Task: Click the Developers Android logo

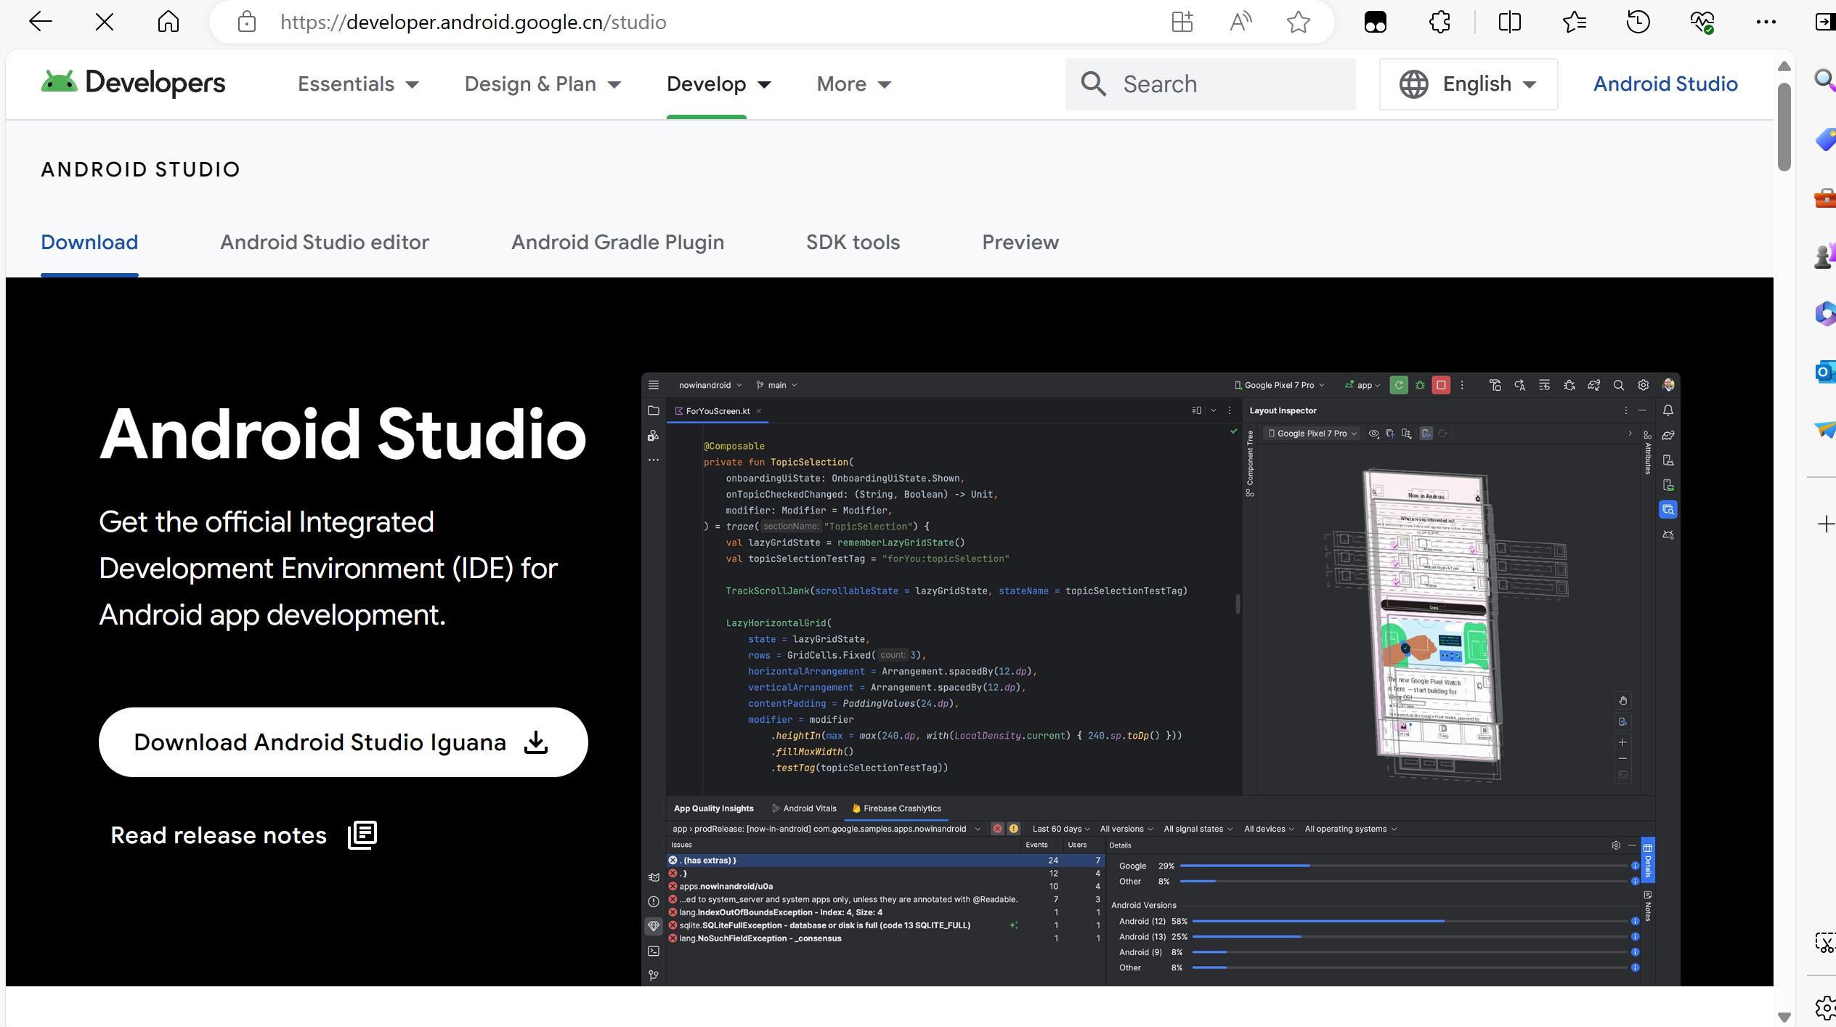Action: [x=132, y=82]
